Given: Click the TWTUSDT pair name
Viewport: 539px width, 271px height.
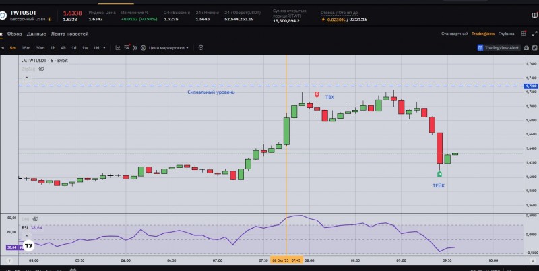Looking at the screenshot, I should (23, 13).
